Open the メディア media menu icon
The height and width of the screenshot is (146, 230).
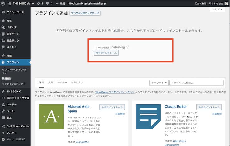coord(3,27)
